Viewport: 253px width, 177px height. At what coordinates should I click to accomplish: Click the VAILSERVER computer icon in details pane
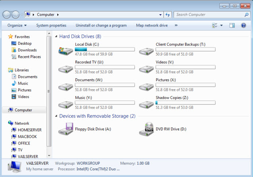15,167
